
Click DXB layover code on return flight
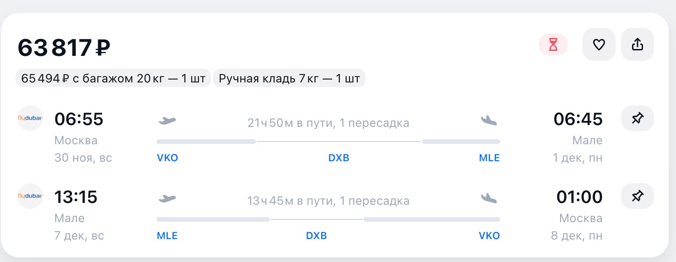click(x=316, y=236)
